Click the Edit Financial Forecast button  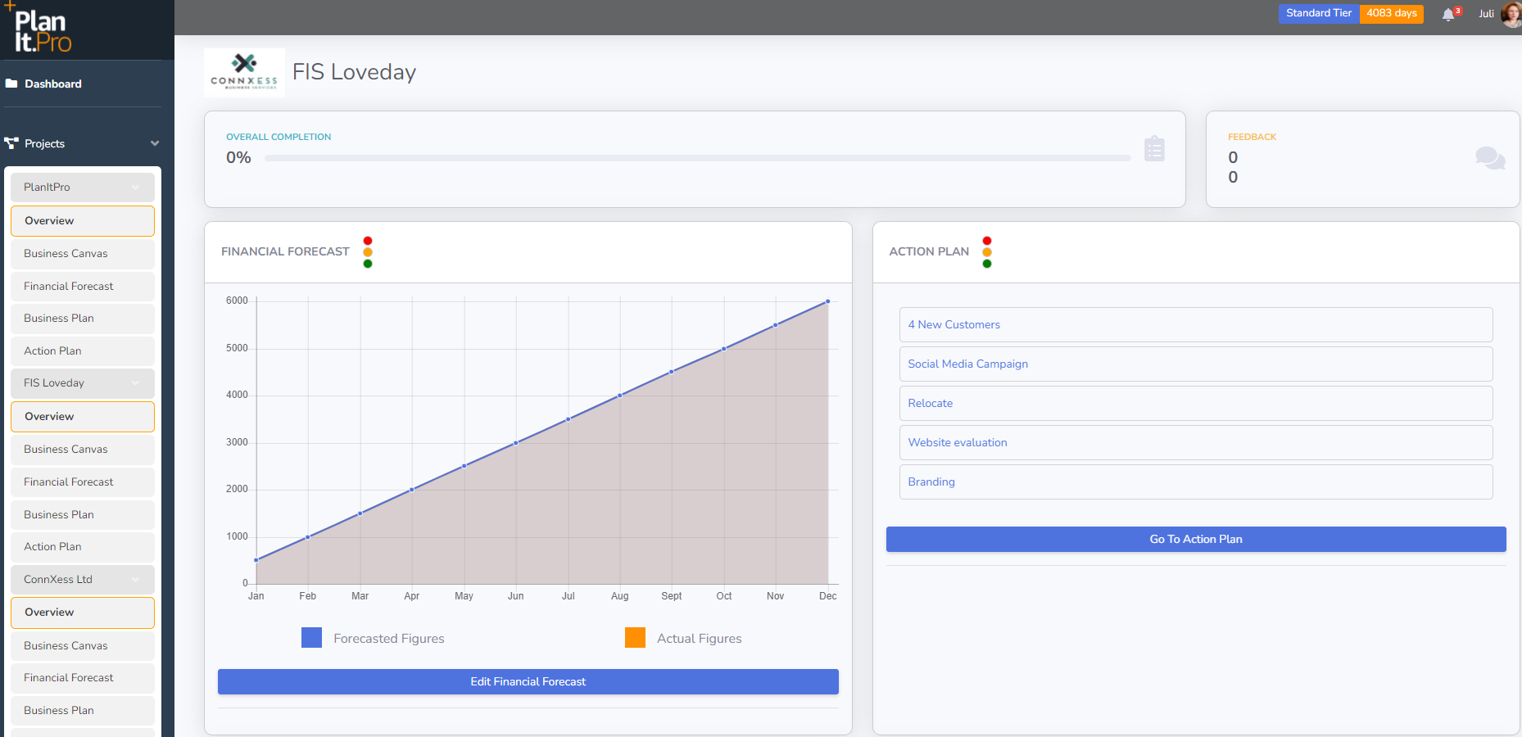click(528, 681)
